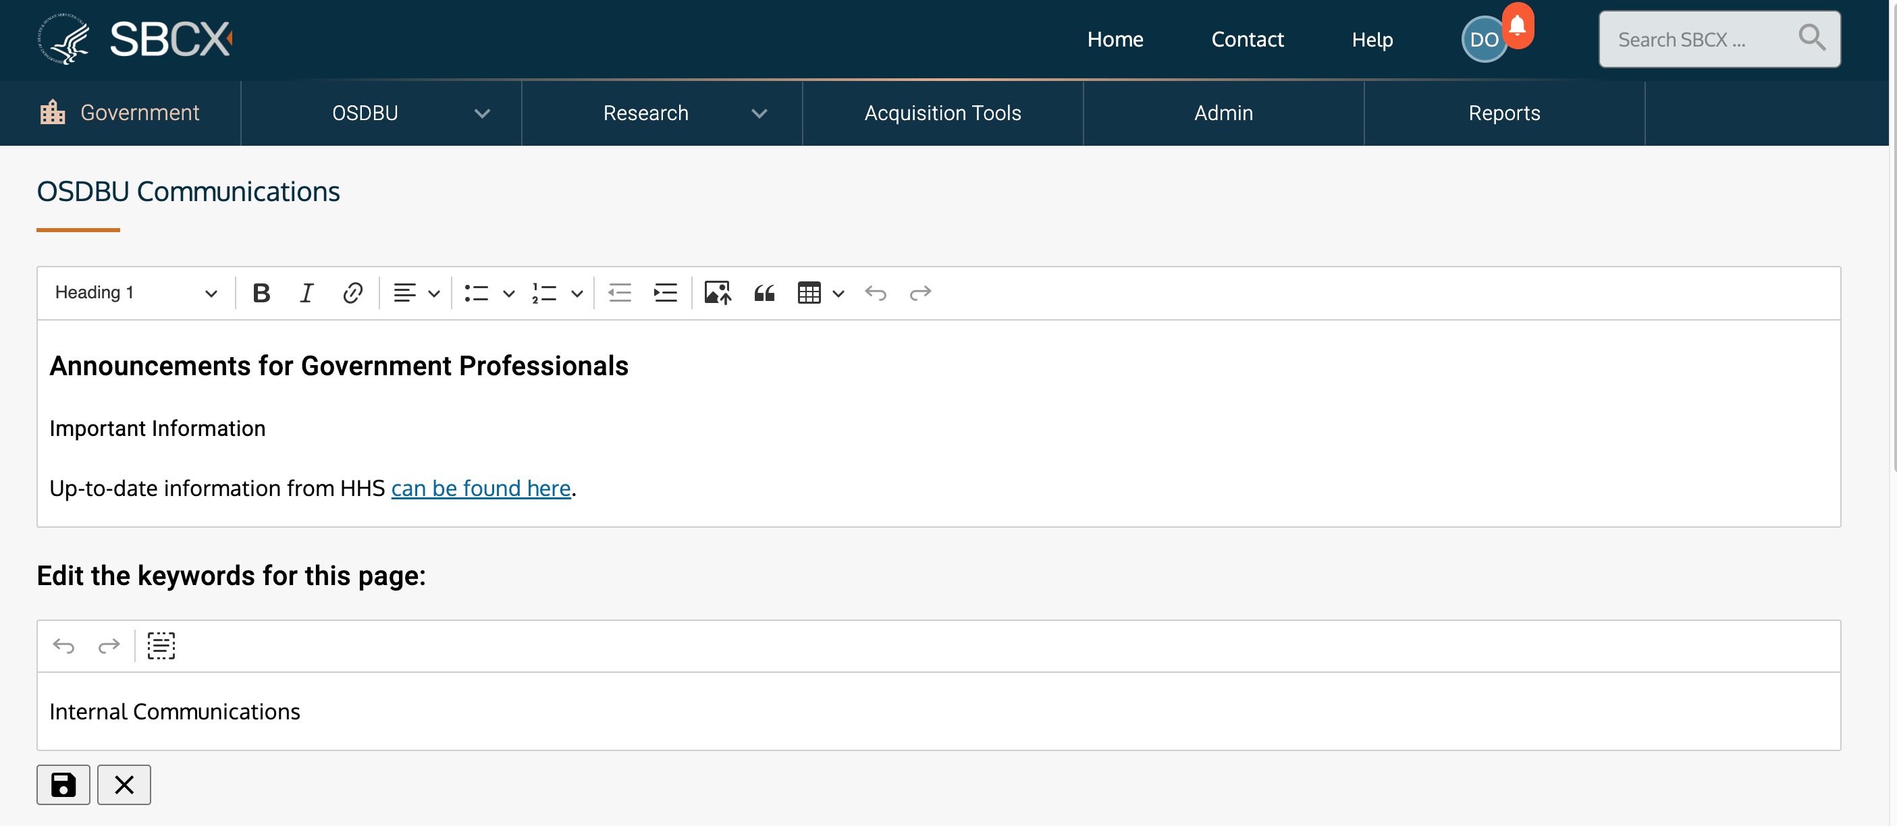The width and height of the screenshot is (1897, 826).
Task: Insert a bulleted list
Action: (477, 293)
